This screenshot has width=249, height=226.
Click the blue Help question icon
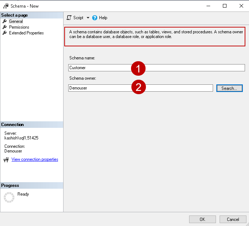95,17
